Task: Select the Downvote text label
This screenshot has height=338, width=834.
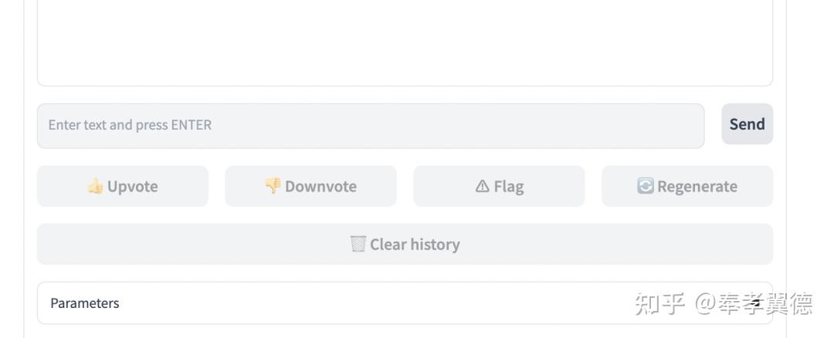Action: click(320, 186)
